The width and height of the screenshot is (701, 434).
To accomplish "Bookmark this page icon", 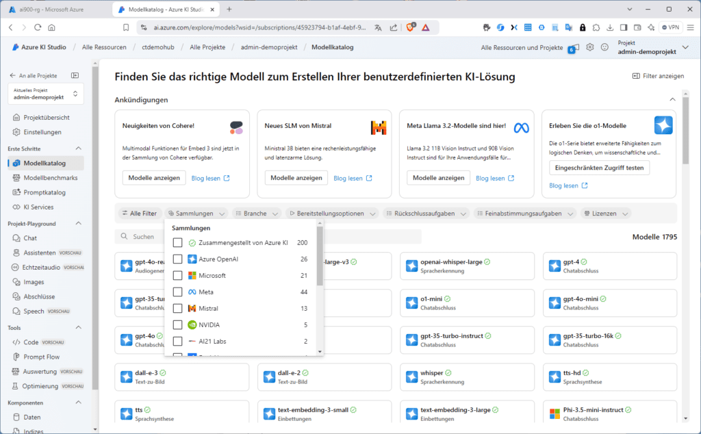I will point(126,27).
